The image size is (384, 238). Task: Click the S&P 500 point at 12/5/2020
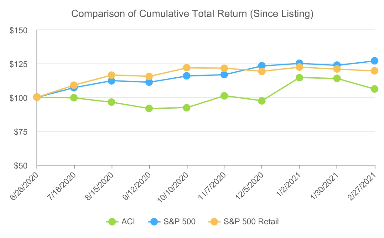[x=262, y=66]
